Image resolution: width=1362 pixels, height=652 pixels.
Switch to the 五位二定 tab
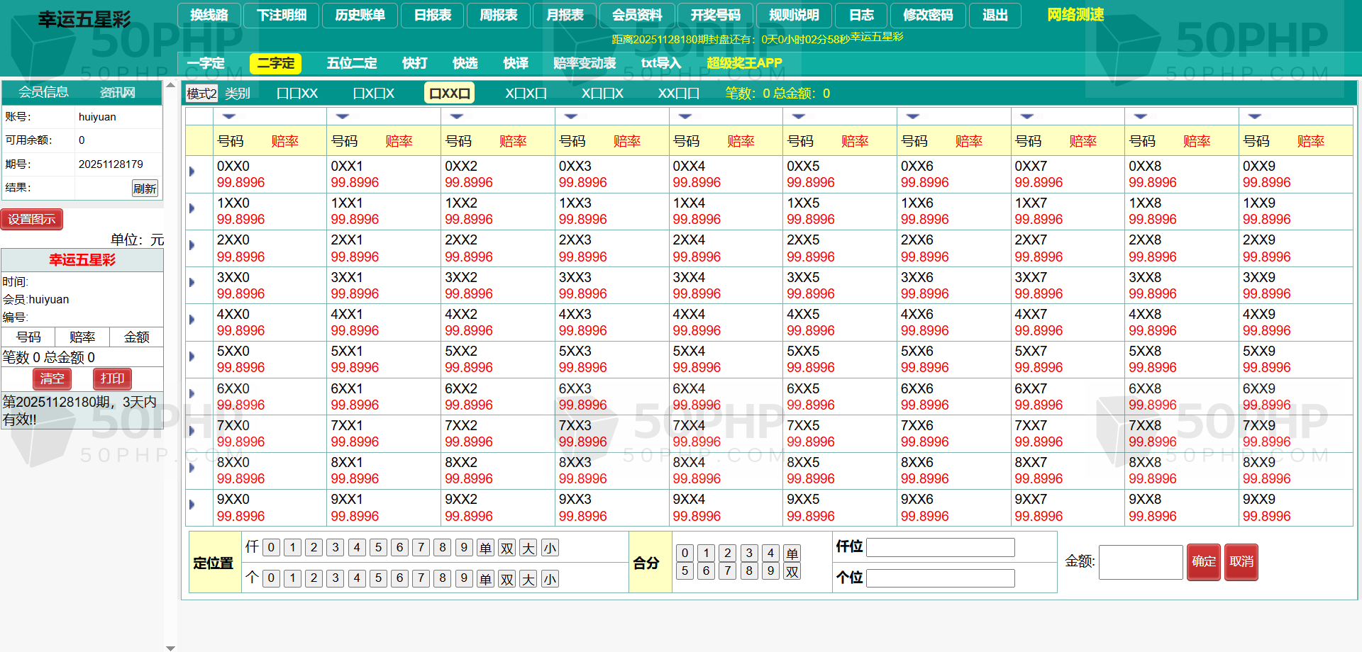pos(351,63)
